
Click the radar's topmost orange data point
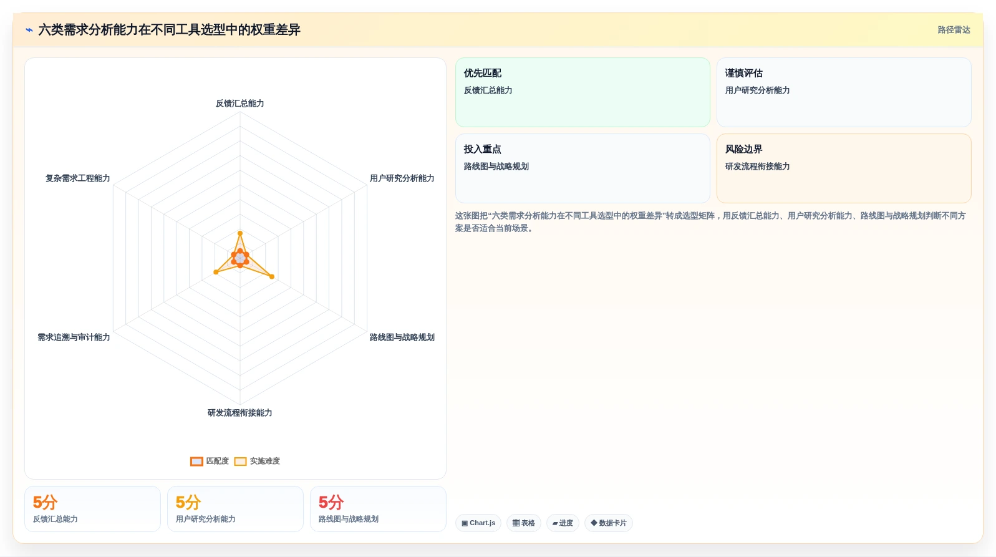coord(240,233)
